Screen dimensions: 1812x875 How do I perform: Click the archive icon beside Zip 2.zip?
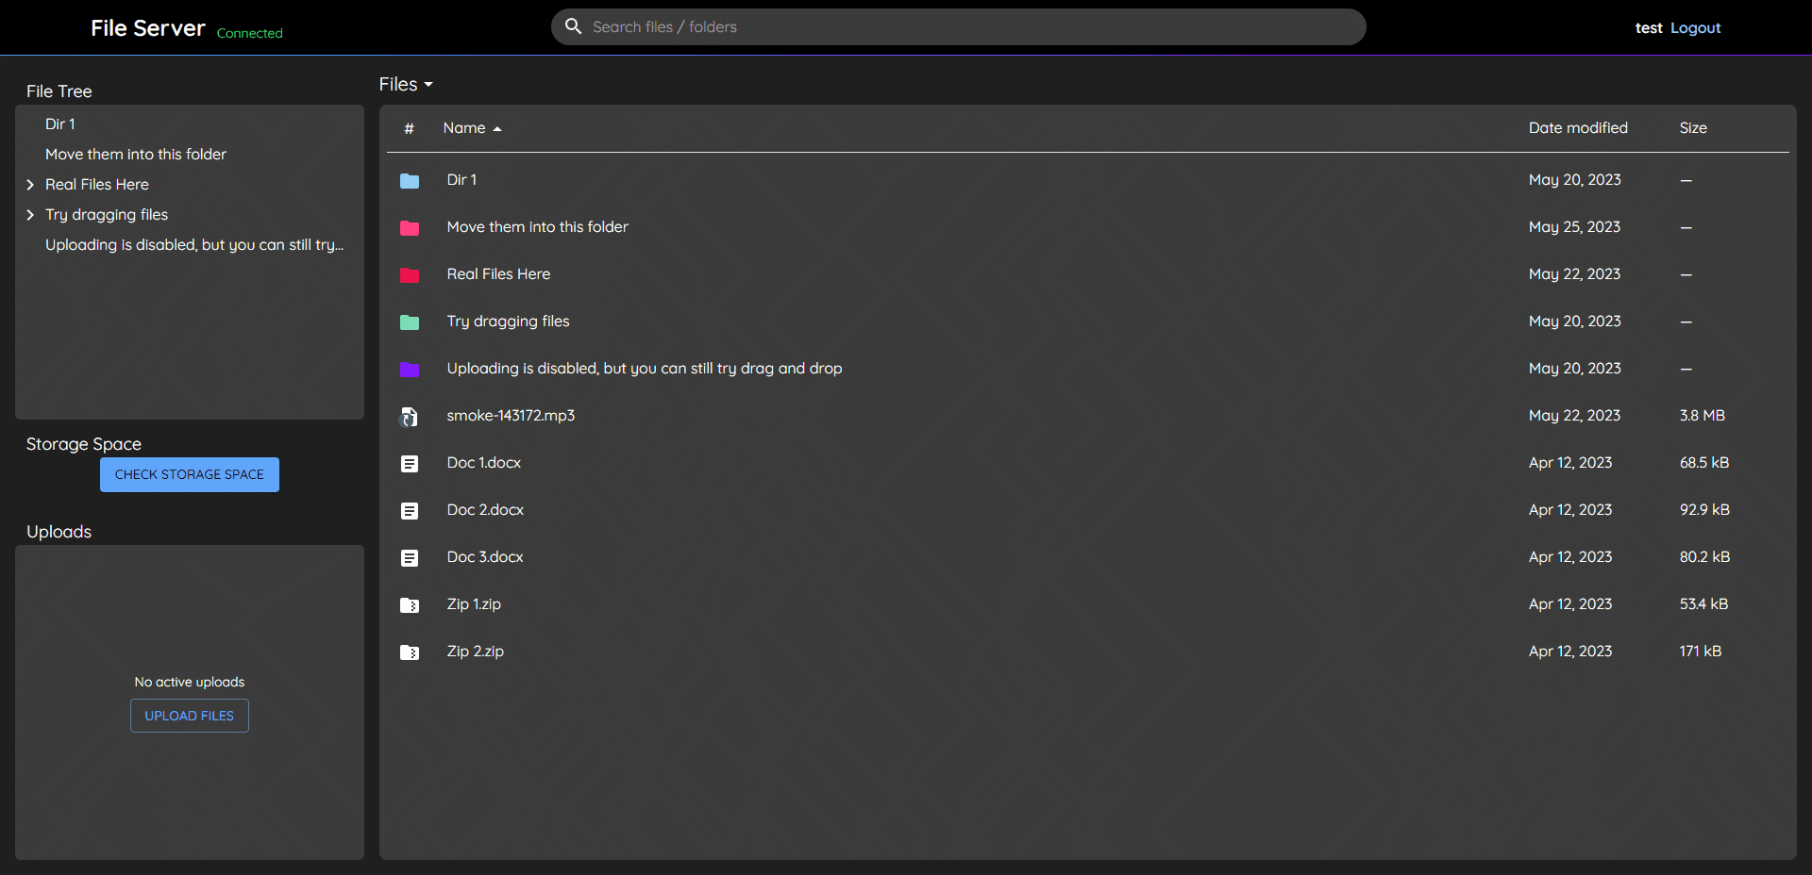(410, 652)
